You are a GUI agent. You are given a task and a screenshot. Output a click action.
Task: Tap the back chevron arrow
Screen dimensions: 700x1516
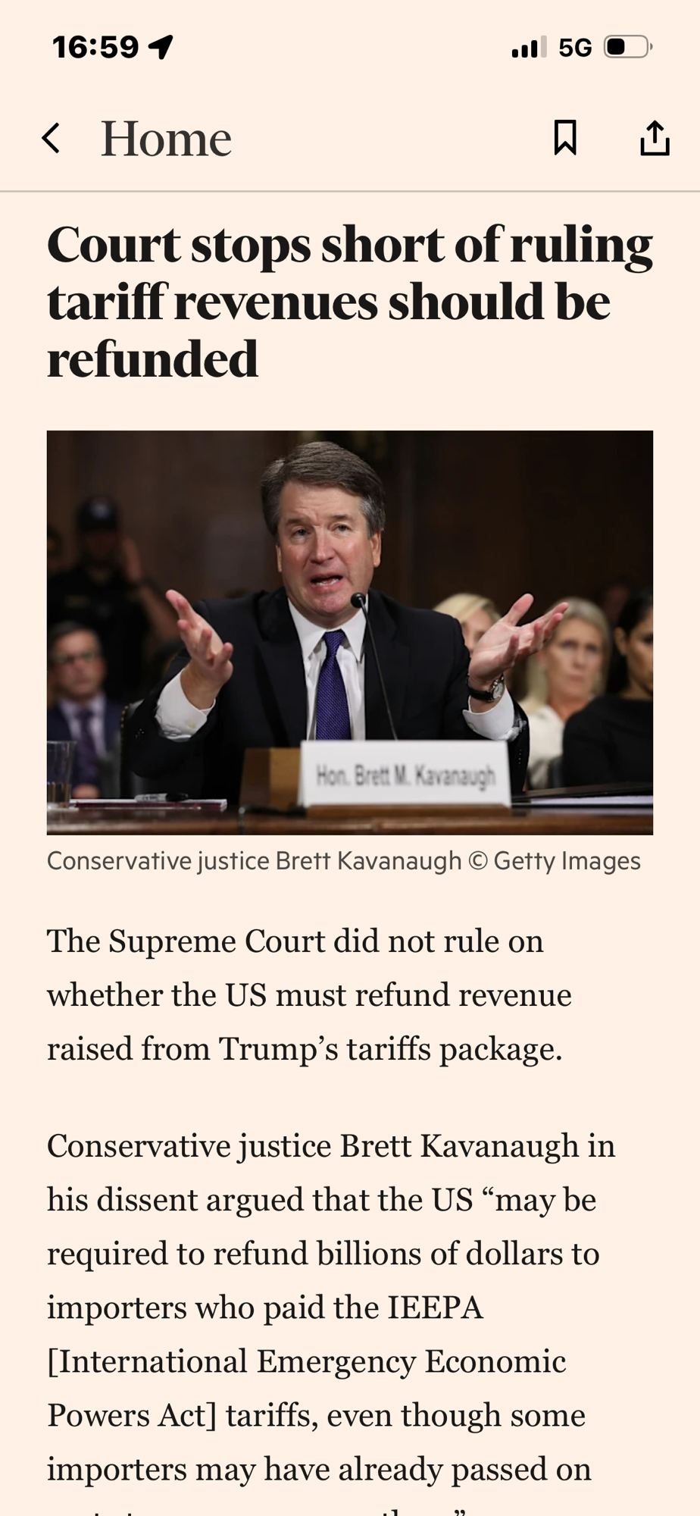coord(51,139)
